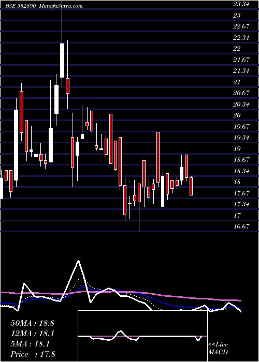Select the 16.67 price axis label

point(241,227)
